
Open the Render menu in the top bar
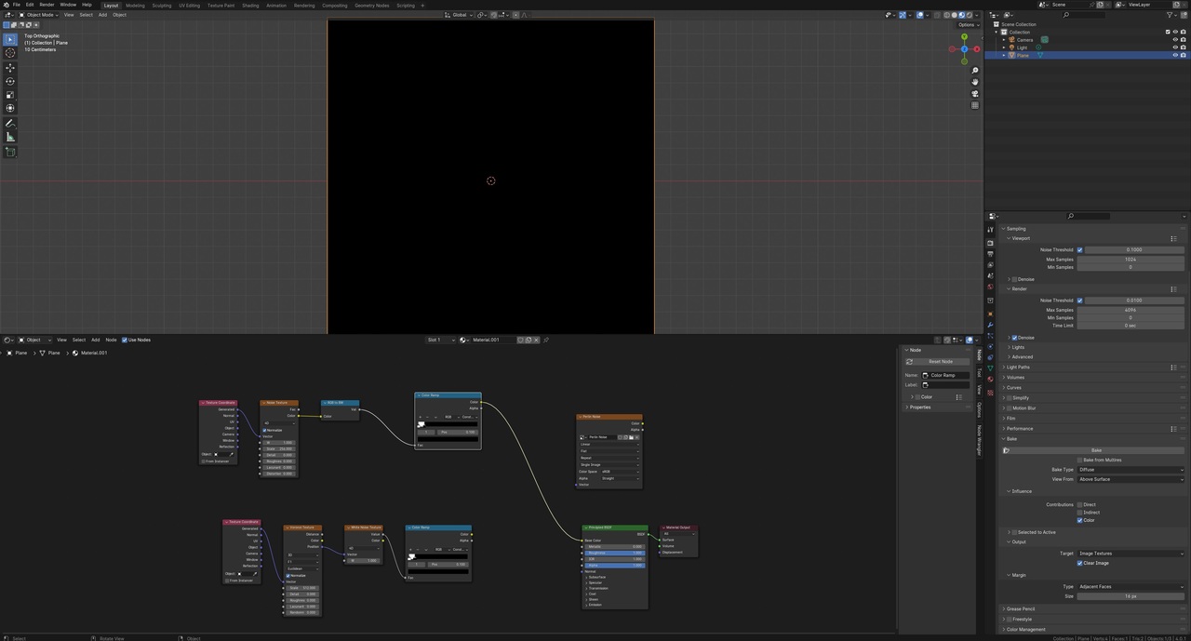(x=47, y=5)
